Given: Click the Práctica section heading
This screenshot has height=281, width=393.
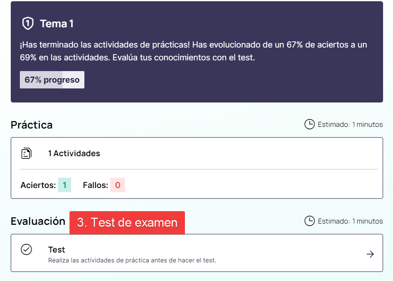Looking at the screenshot, I should (32, 125).
